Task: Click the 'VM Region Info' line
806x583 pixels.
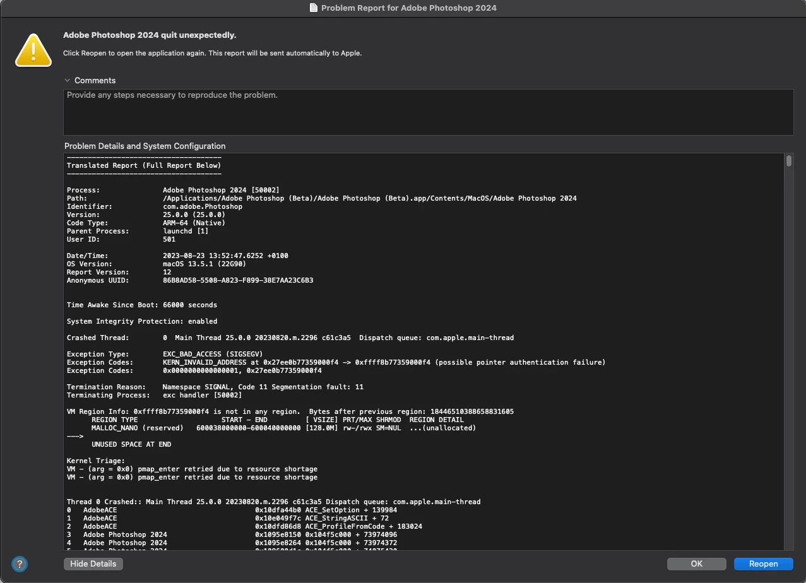Action: tap(290, 411)
